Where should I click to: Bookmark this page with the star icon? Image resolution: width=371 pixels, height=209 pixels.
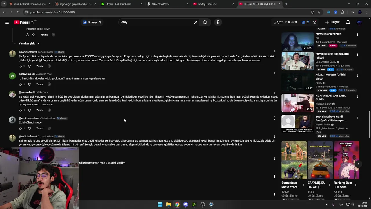pos(319,12)
